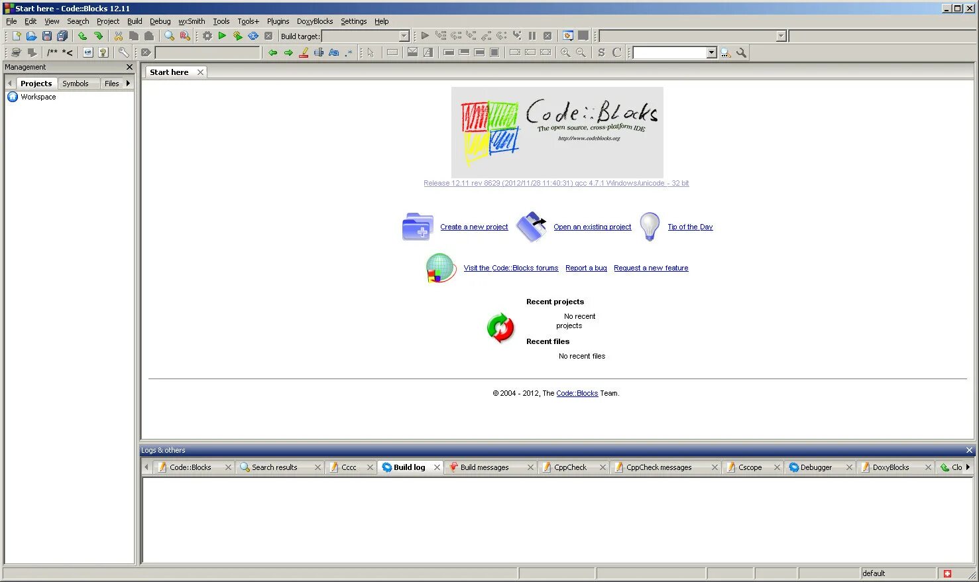
Task: Click the Open file folder icon
Action: tap(31, 36)
